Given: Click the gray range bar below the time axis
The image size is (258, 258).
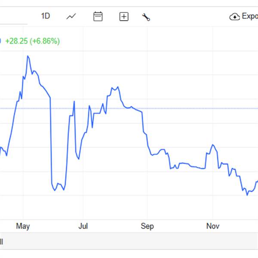Looking at the screenshot, I should click(x=129, y=242).
